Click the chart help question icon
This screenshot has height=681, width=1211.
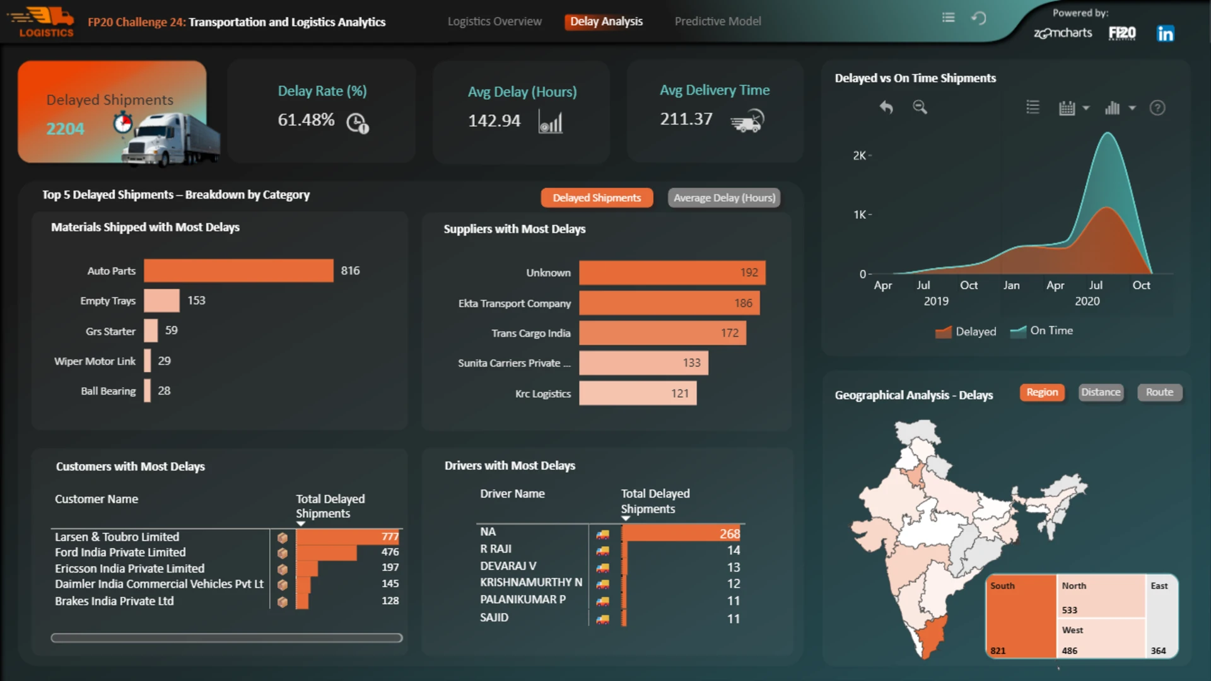(1157, 108)
